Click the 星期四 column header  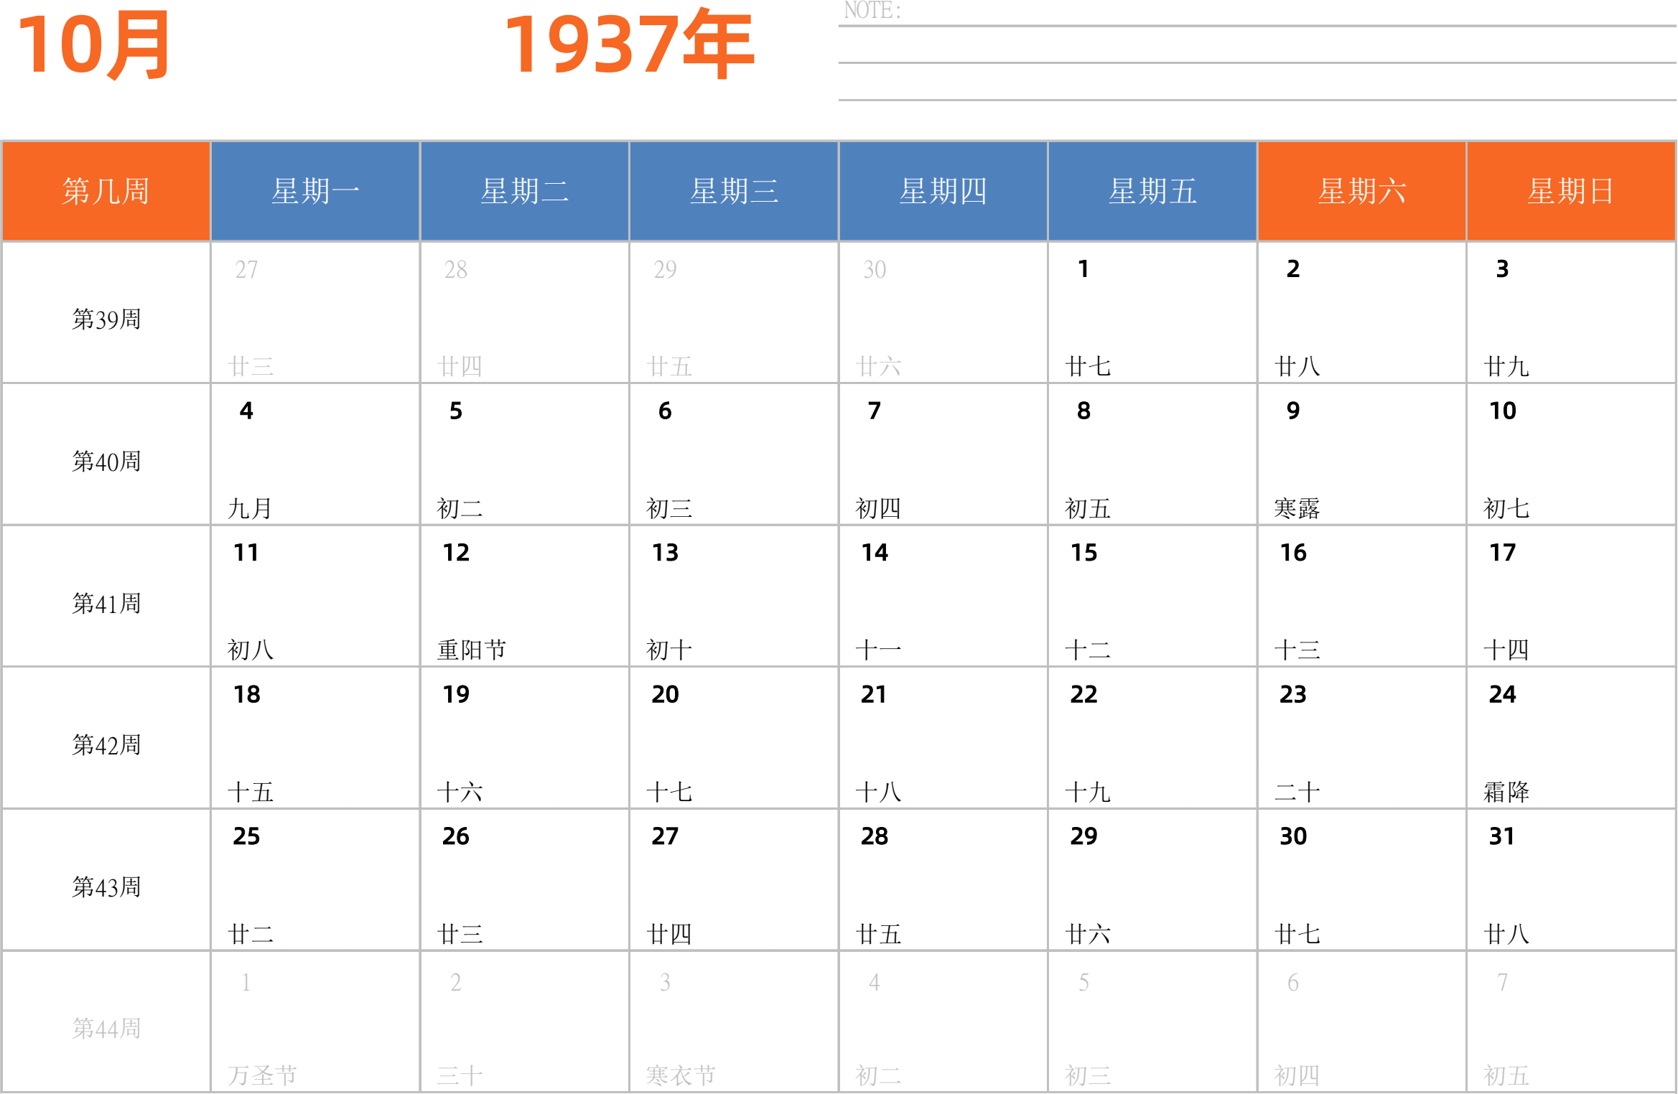coord(943,191)
